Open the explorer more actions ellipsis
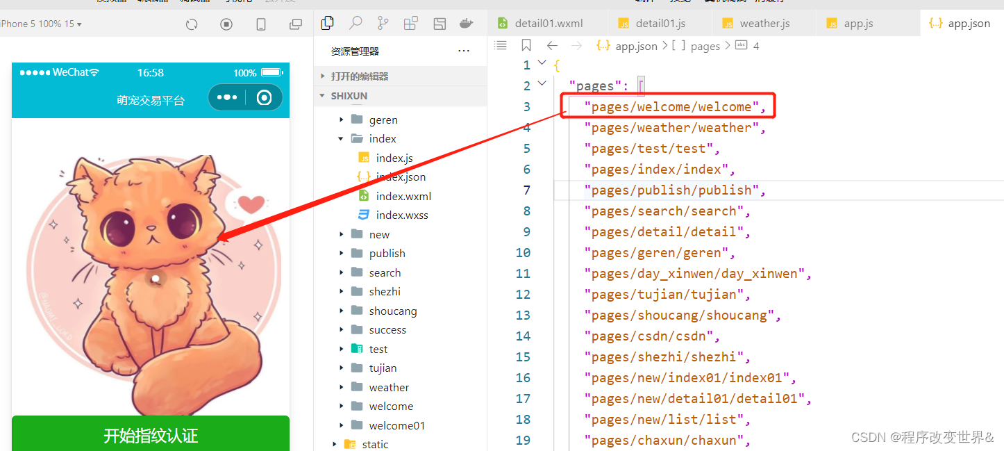This screenshot has width=1004, height=451. click(464, 51)
